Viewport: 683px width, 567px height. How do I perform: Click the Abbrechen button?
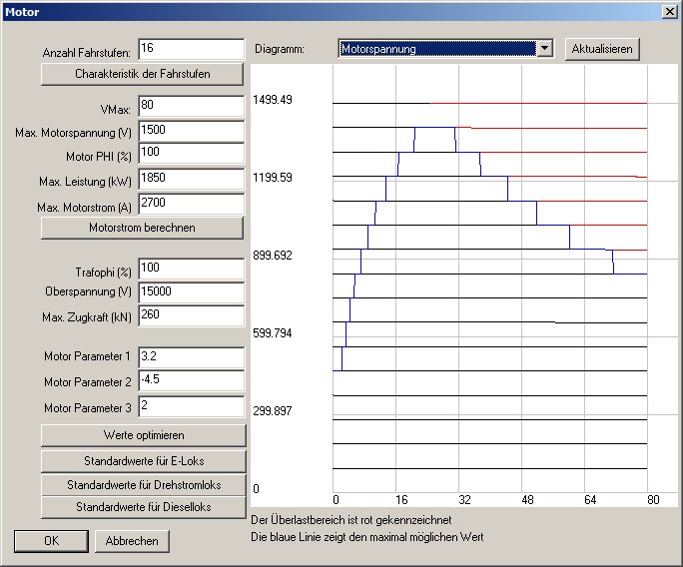pos(132,541)
